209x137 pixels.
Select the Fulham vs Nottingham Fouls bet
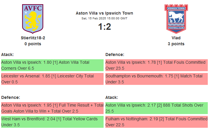pos(156,122)
